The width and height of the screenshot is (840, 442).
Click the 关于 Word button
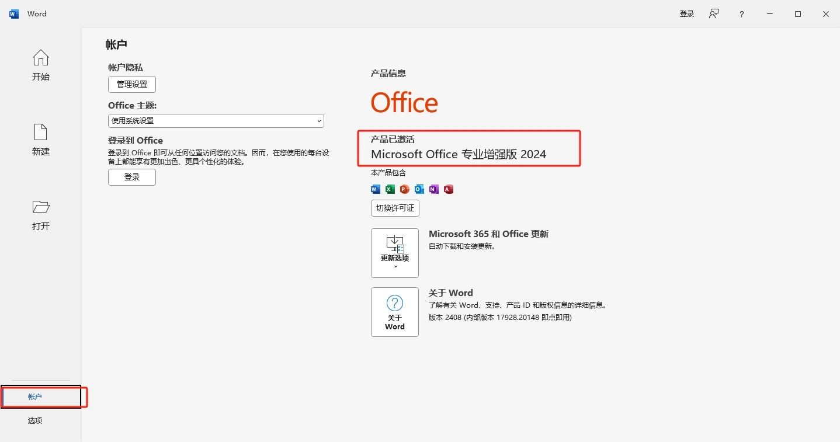[x=395, y=312]
